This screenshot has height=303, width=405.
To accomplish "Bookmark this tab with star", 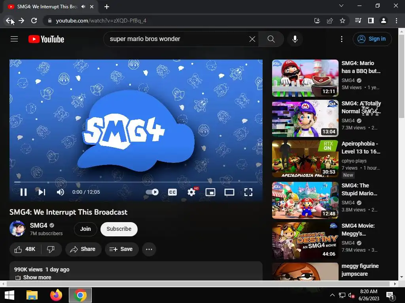I will [343, 21].
